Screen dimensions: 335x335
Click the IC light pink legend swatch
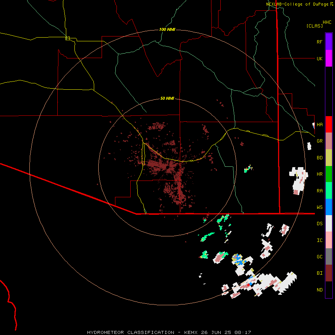[329, 240]
